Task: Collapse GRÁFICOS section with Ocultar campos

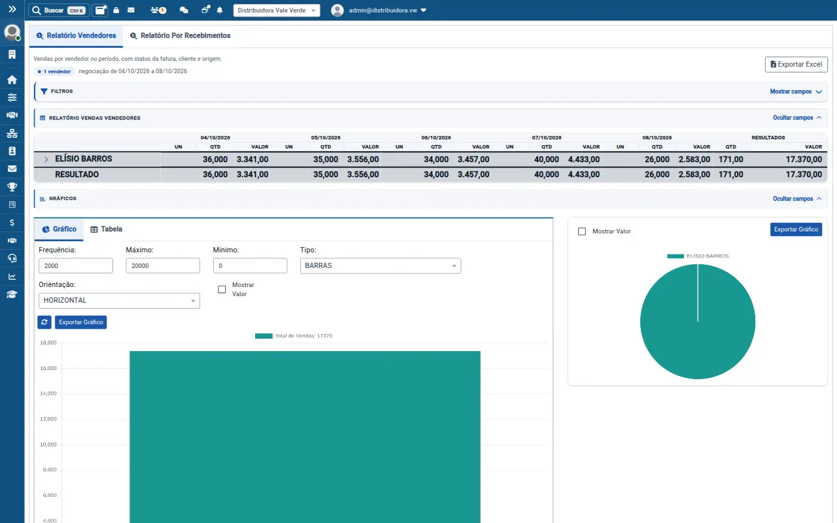Action: click(796, 199)
